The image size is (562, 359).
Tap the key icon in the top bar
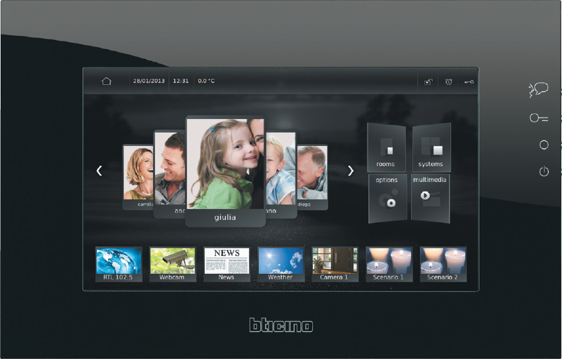pos(469,82)
